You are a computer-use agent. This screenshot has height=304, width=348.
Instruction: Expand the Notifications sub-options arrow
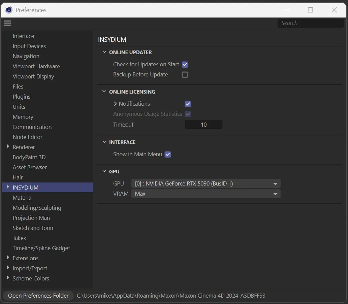pos(115,104)
